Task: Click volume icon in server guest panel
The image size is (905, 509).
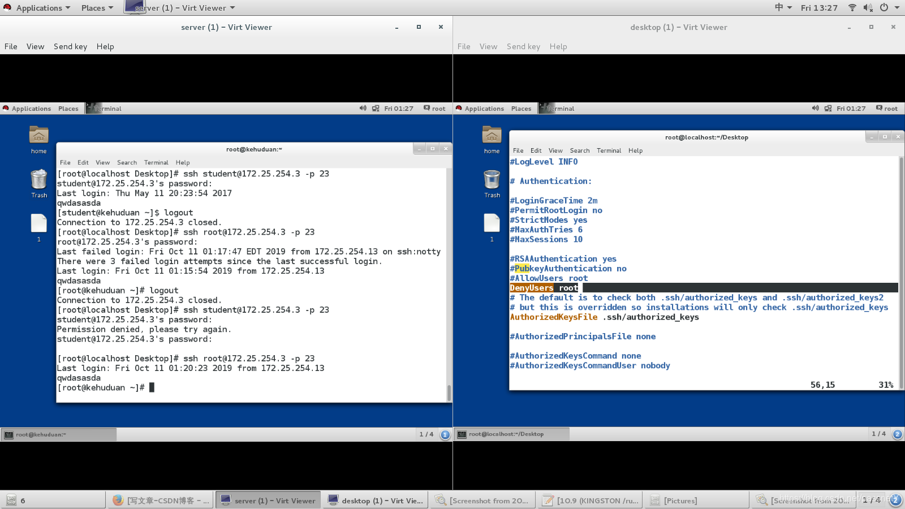Action: coord(363,108)
